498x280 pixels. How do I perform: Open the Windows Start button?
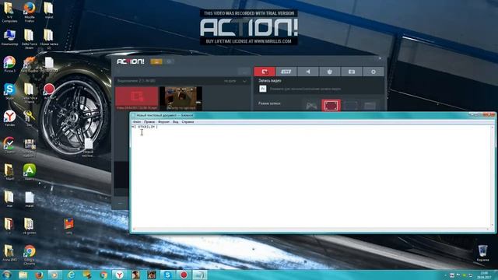click(x=6, y=275)
